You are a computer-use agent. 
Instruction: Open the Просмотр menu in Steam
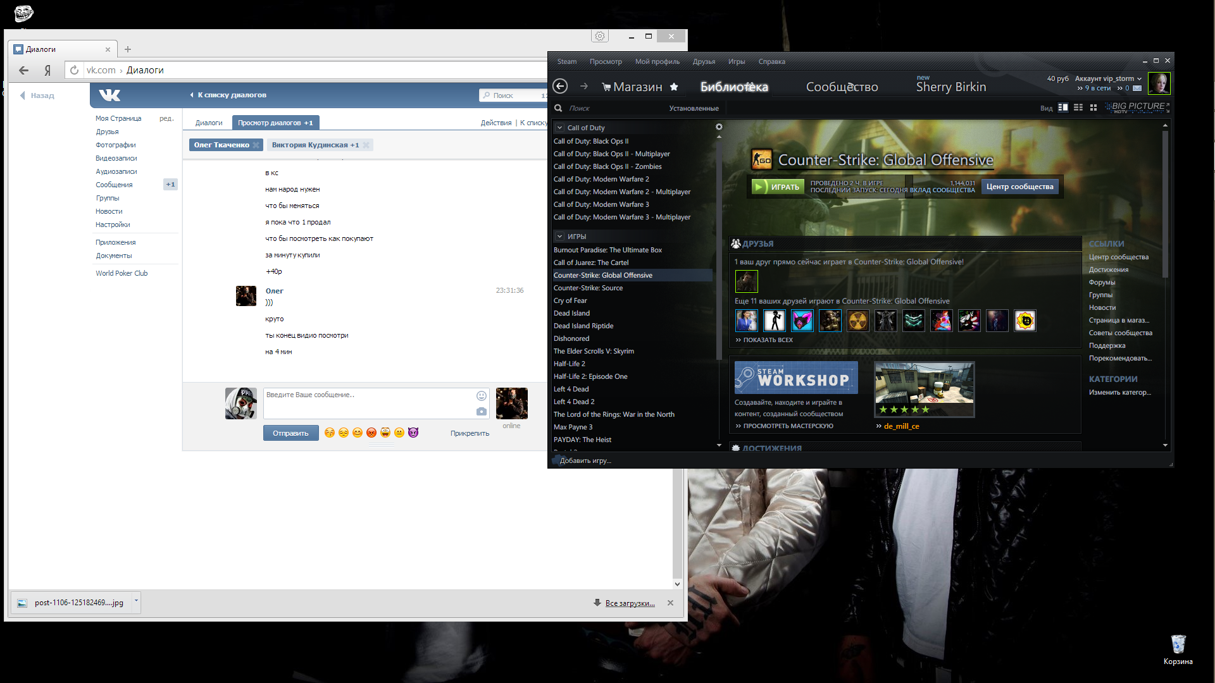pos(606,61)
